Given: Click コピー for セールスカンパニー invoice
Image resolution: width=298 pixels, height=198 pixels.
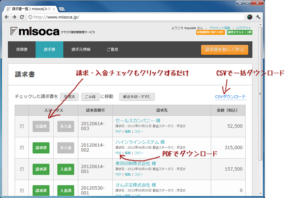Looking at the screenshot, I should (x=138, y=131).
